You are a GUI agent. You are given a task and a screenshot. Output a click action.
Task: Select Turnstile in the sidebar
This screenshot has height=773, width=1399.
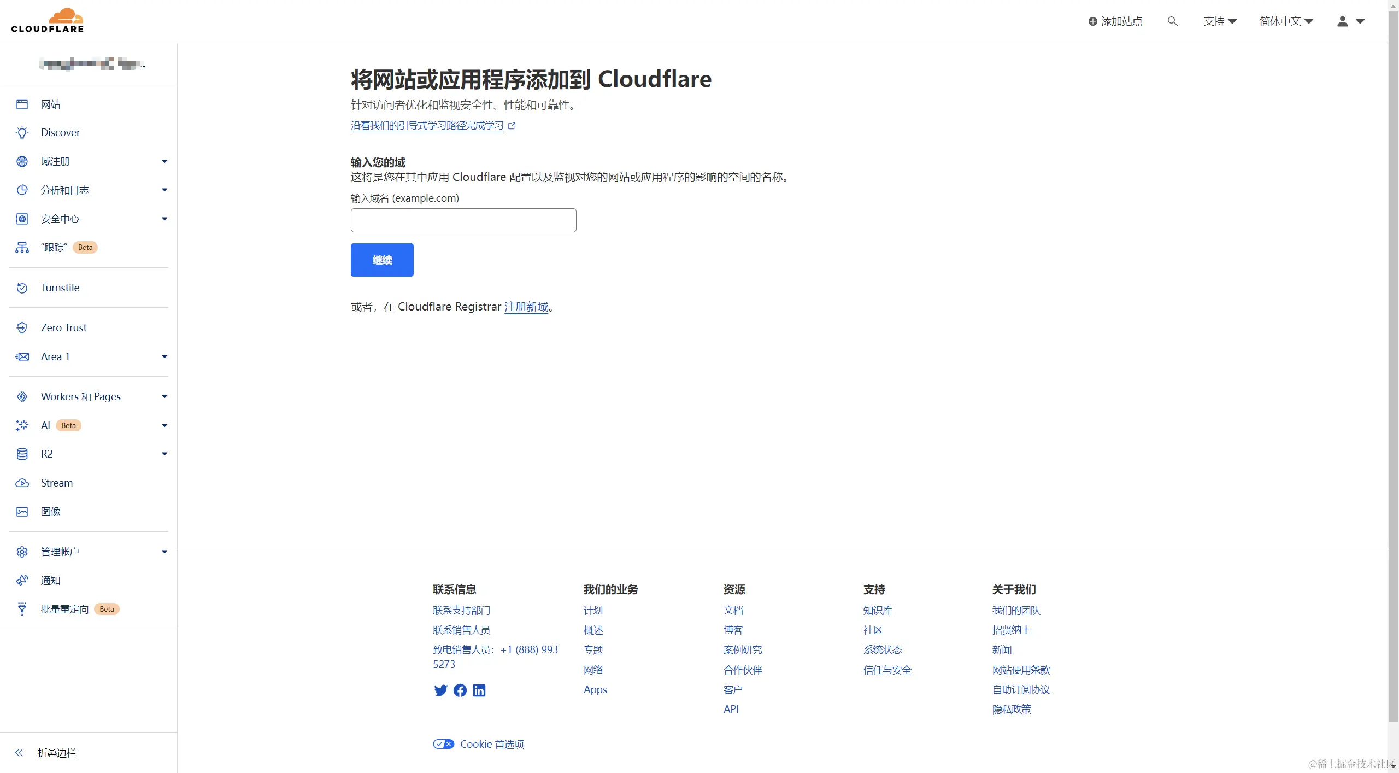[60, 288]
